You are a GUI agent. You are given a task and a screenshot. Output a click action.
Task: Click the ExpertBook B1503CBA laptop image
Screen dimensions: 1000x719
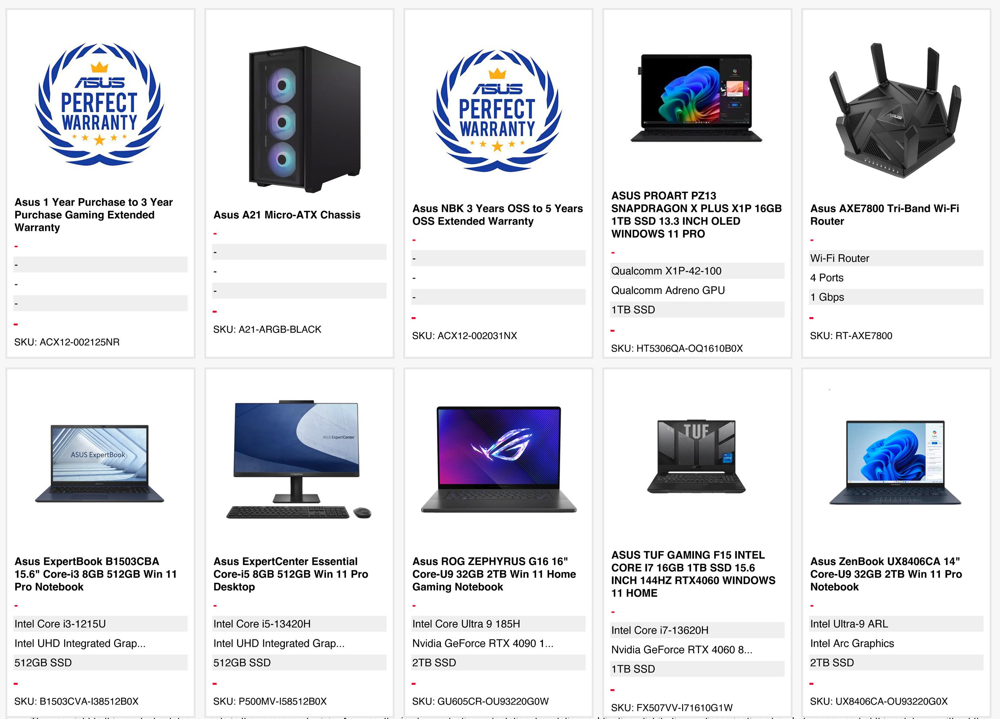tap(99, 463)
